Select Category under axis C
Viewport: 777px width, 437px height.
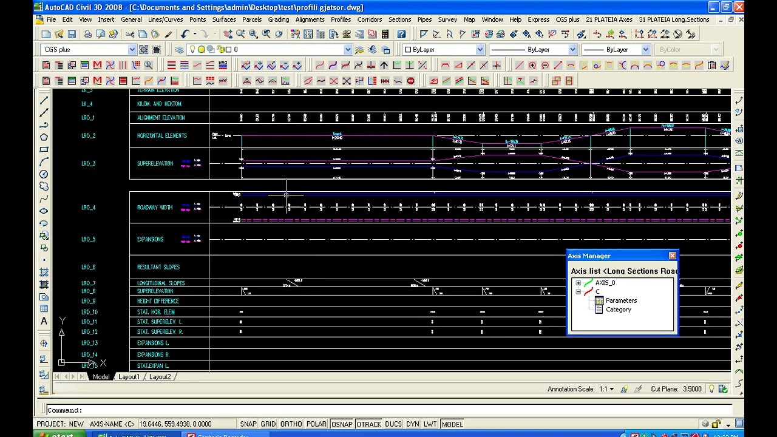[x=618, y=310]
